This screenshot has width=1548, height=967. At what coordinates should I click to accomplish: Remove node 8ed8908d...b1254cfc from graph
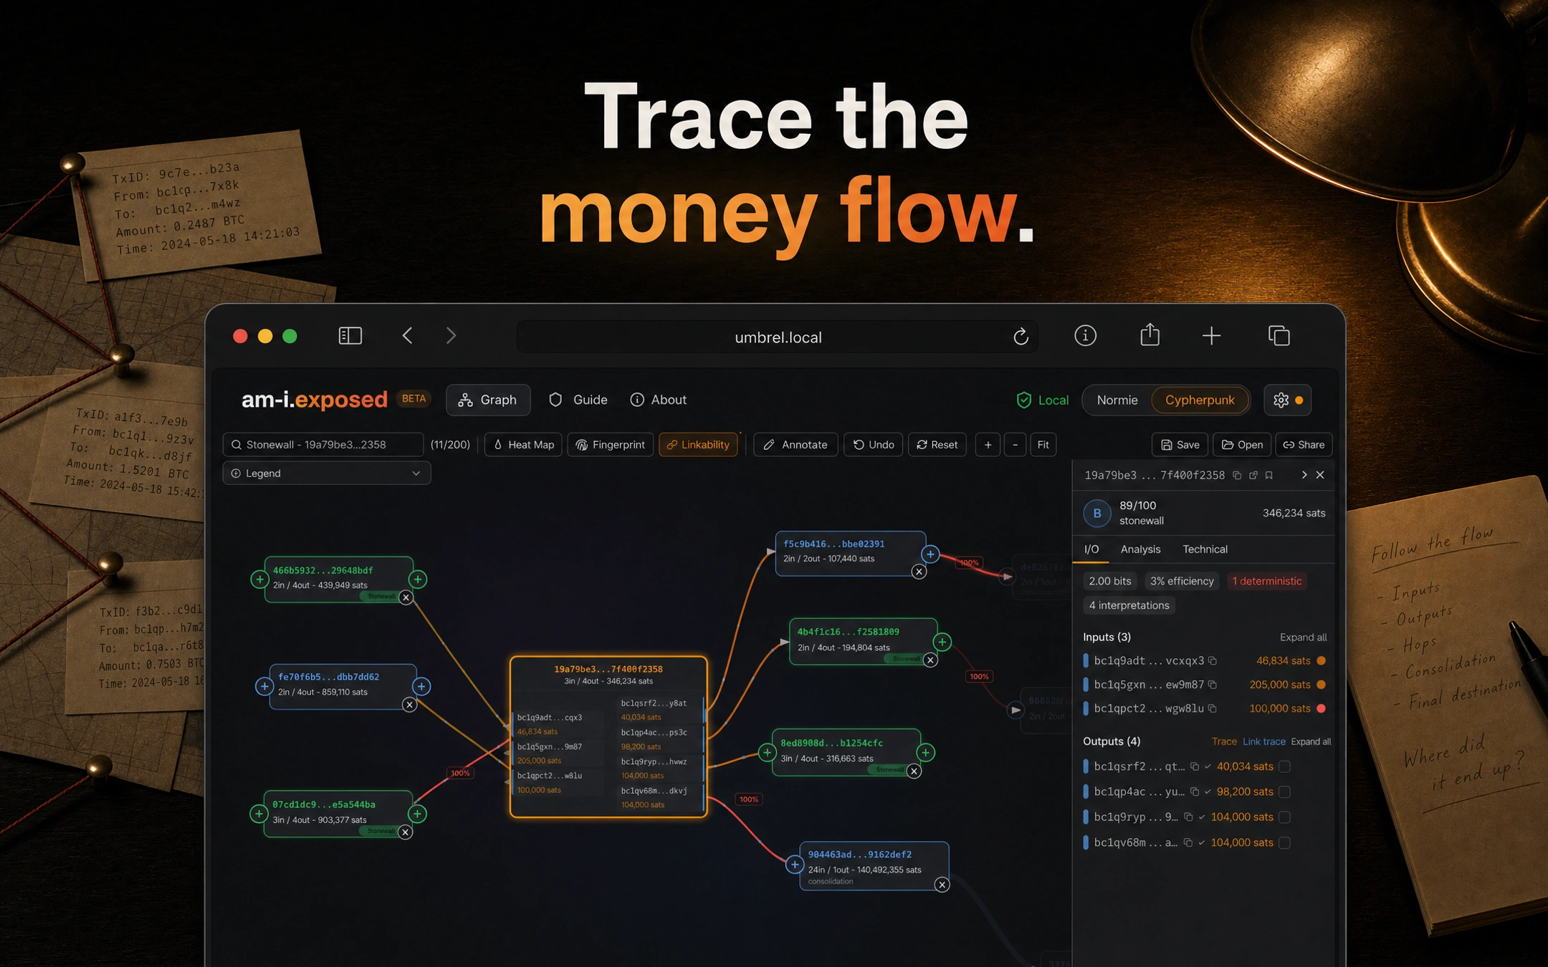coord(914,771)
